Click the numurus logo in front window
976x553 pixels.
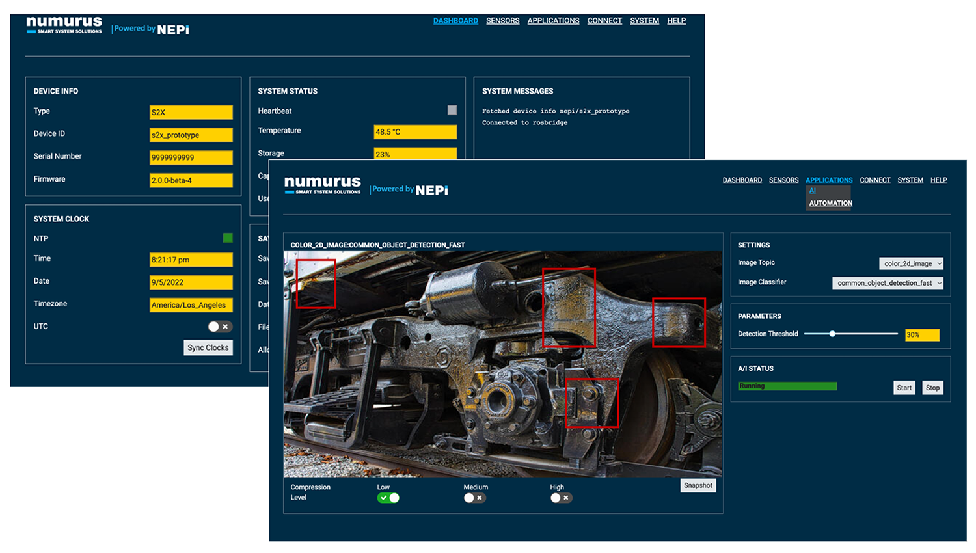[x=322, y=185]
